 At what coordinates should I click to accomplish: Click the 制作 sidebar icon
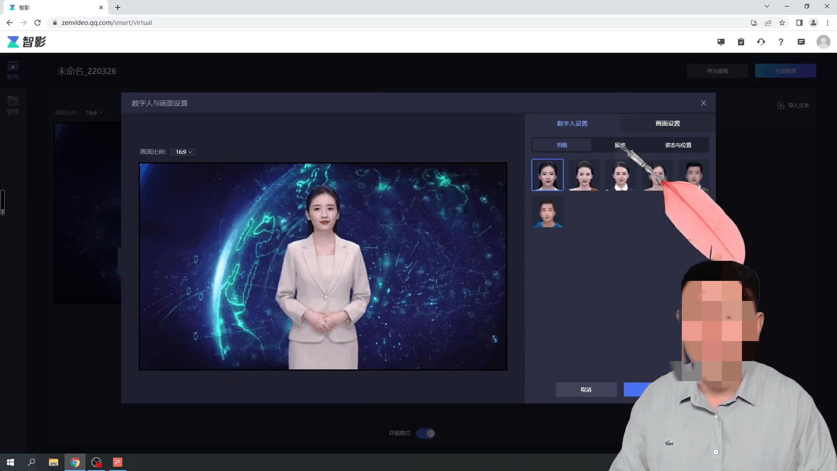(13, 70)
